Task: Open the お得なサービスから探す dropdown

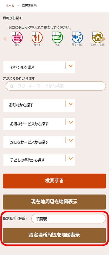Action: (x=39, y=124)
